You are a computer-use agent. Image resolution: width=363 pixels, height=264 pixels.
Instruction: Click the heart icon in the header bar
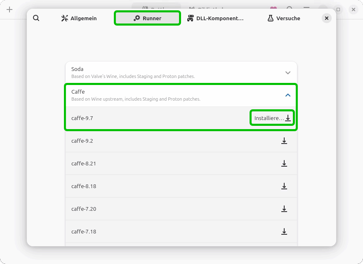[273, 9]
